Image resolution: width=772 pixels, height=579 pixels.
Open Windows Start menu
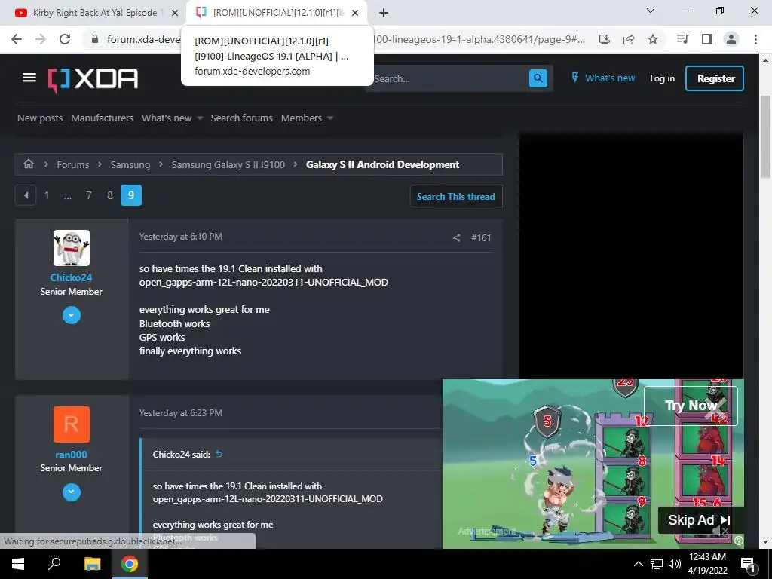[18, 564]
